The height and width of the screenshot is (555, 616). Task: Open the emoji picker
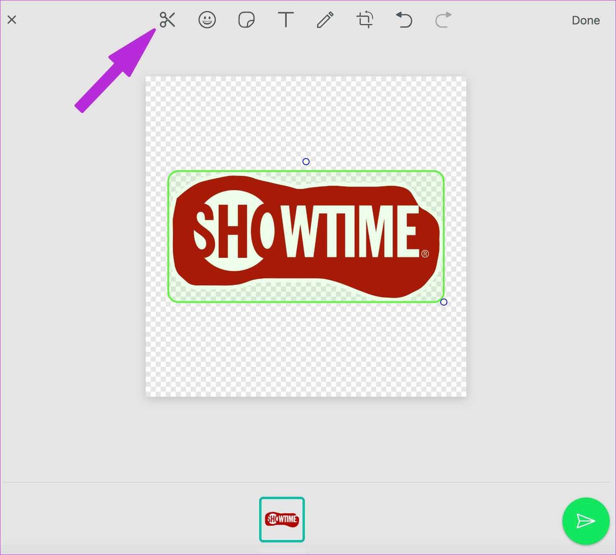(207, 20)
